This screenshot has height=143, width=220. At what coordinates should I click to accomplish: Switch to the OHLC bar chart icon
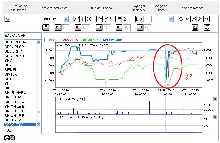(83, 19)
